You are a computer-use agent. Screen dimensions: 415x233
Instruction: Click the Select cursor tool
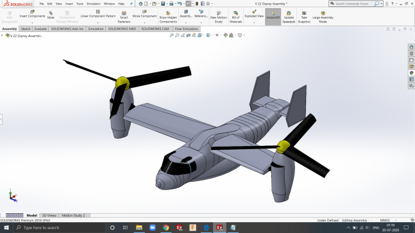[x=188, y=4]
